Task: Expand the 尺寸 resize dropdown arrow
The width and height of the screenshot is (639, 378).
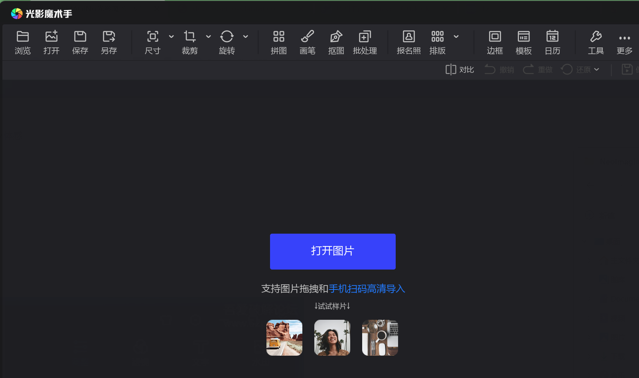Action: (x=171, y=36)
